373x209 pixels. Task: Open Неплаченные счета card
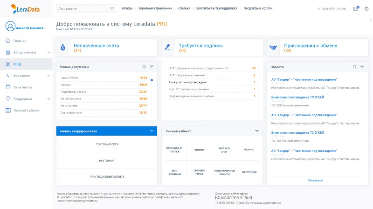107,48
